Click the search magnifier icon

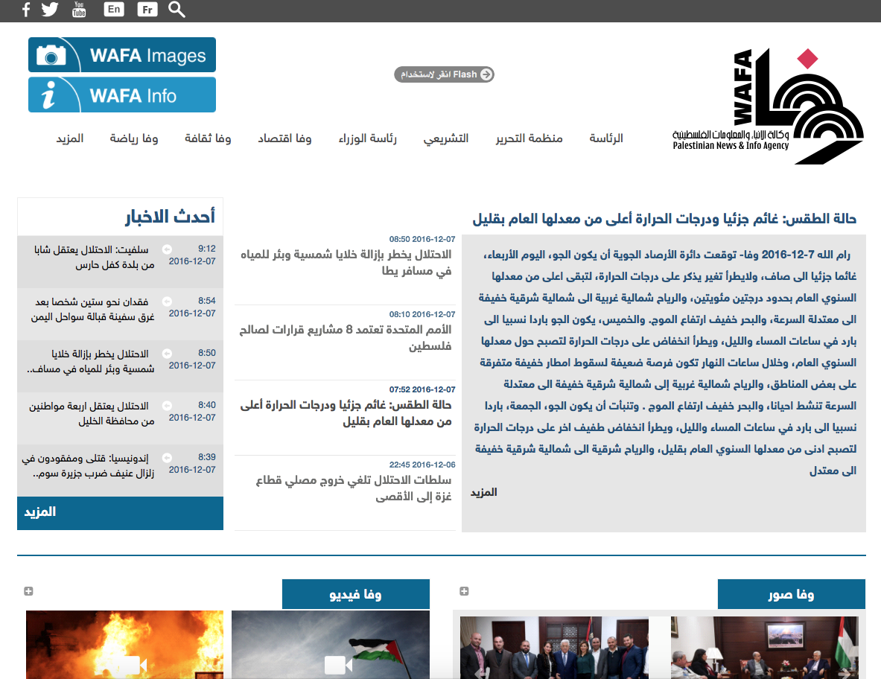point(176,10)
